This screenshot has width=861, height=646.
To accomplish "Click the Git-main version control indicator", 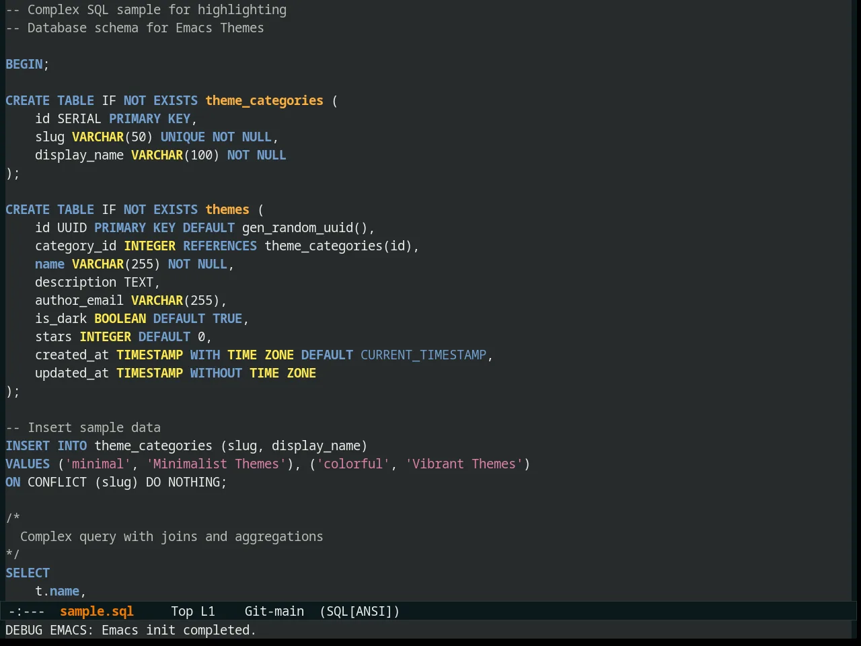I will click(x=274, y=611).
